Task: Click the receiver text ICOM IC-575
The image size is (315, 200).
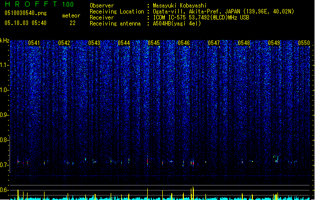Action: pyautogui.click(x=170, y=17)
